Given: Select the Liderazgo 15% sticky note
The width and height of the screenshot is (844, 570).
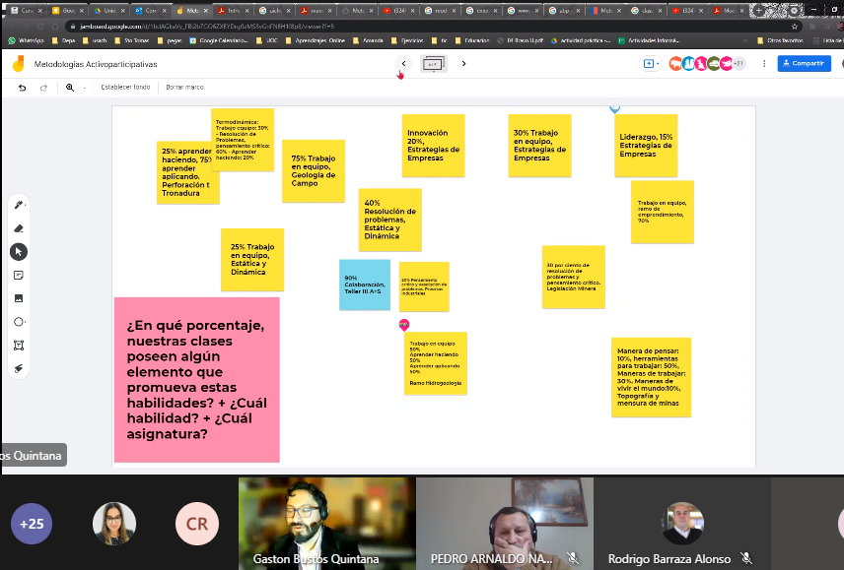Looking at the screenshot, I should (646, 146).
